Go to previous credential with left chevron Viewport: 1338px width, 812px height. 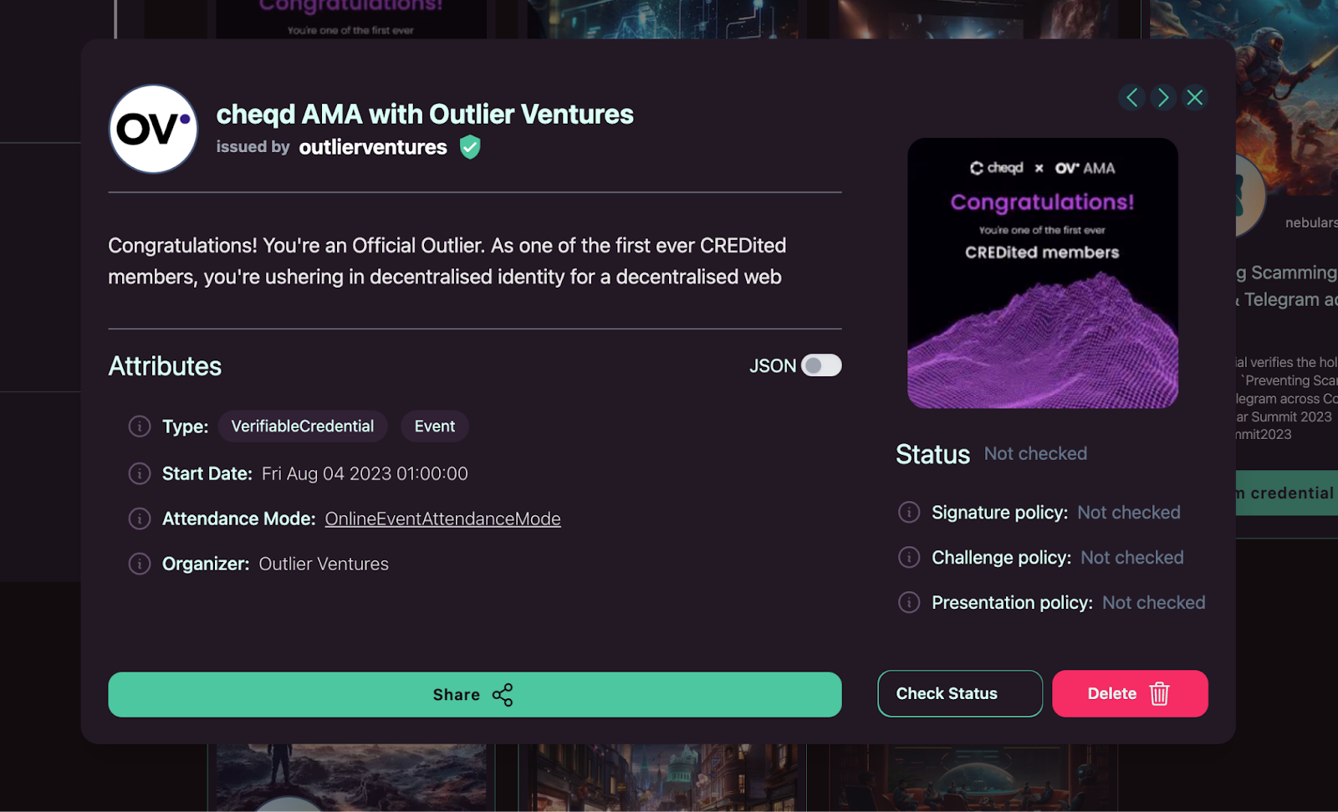click(x=1131, y=98)
